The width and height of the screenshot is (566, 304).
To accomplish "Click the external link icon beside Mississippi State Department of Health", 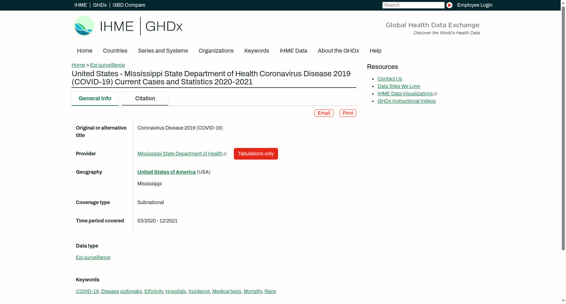I will 225,154.
